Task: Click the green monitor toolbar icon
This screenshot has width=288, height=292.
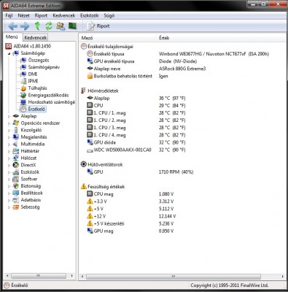Action: [72, 26]
